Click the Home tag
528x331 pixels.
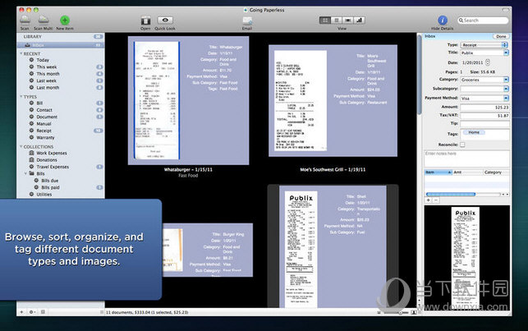(x=474, y=132)
